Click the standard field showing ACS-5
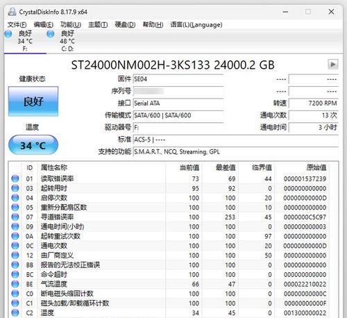The width and height of the screenshot is (347, 318). point(236,140)
